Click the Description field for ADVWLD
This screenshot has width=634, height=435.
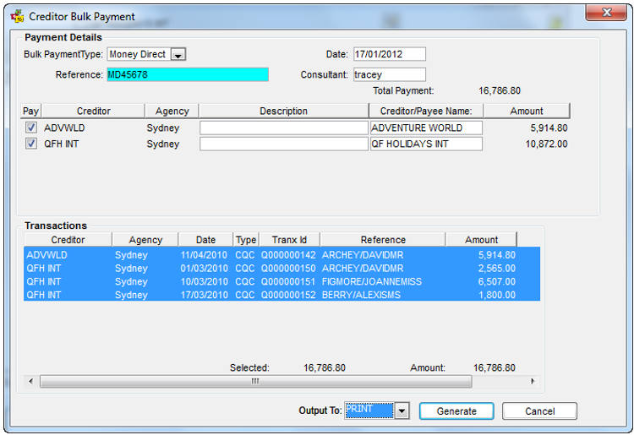tap(284, 128)
